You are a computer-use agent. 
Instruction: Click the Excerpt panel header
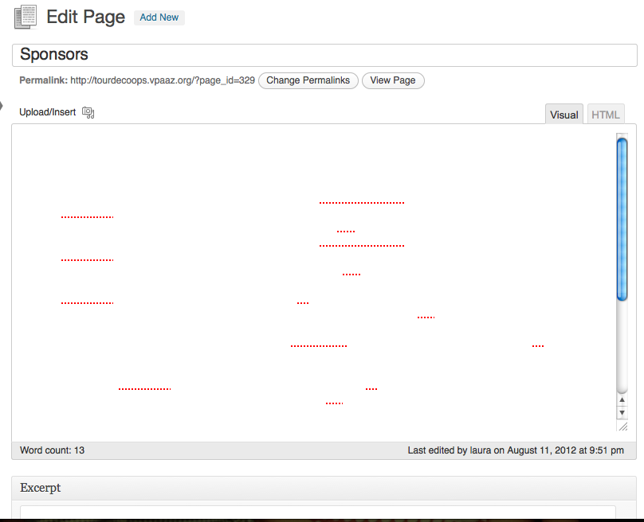[x=324, y=488]
